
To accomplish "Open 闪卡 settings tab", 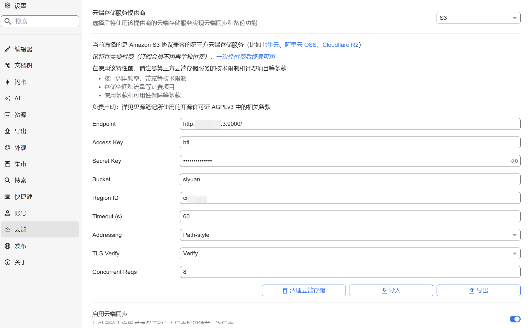I will [40, 82].
